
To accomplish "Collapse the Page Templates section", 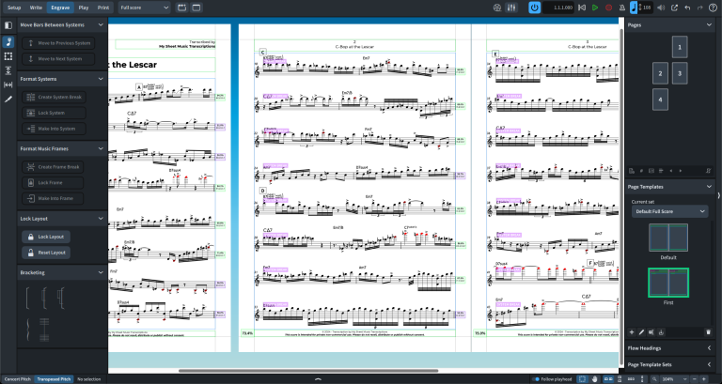I will tap(709, 187).
